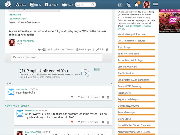Screen dimensions: 180x135
Task: Click Website Design & Structure progress bar
Action: pyautogui.click(x=137, y=37)
